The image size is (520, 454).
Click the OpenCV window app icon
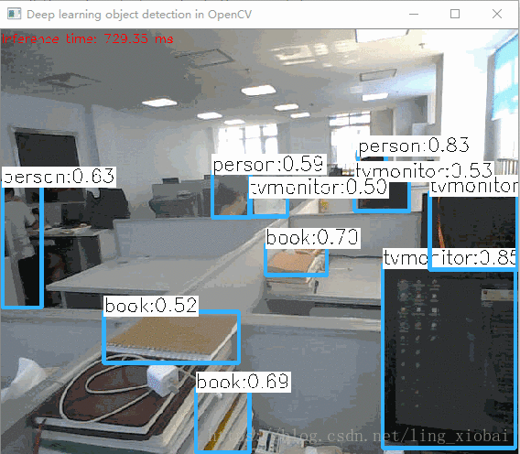coord(14,14)
